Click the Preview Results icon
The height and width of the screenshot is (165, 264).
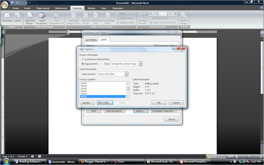click(x=142, y=18)
